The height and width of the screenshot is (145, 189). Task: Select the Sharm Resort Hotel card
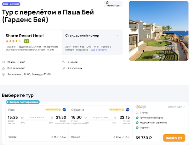coord(32,42)
